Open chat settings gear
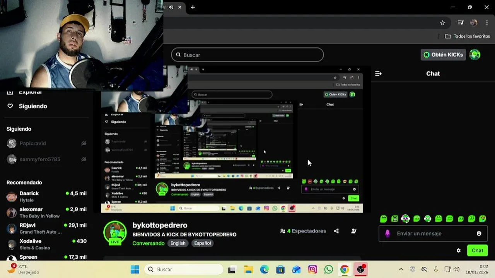The height and width of the screenshot is (278, 495). pyautogui.click(x=459, y=251)
